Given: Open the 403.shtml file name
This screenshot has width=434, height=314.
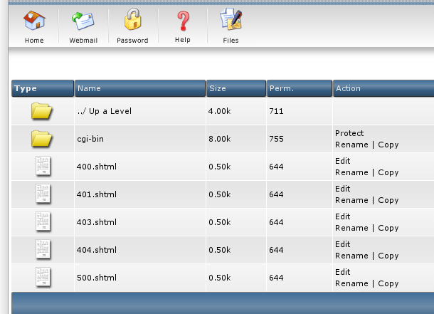Looking at the screenshot, I should pos(97,222).
